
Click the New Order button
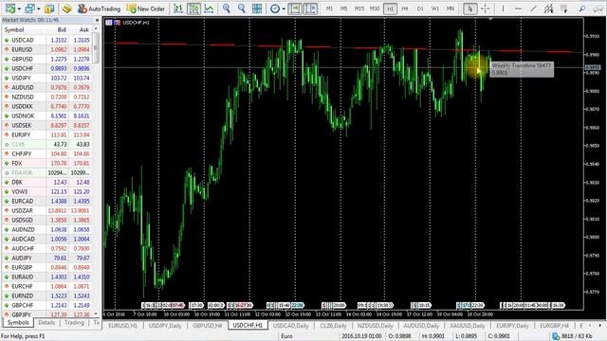pyautogui.click(x=146, y=9)
